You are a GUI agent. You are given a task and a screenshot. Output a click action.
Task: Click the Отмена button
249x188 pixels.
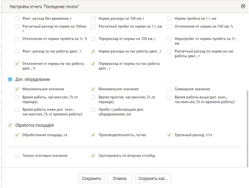(120, 178)
